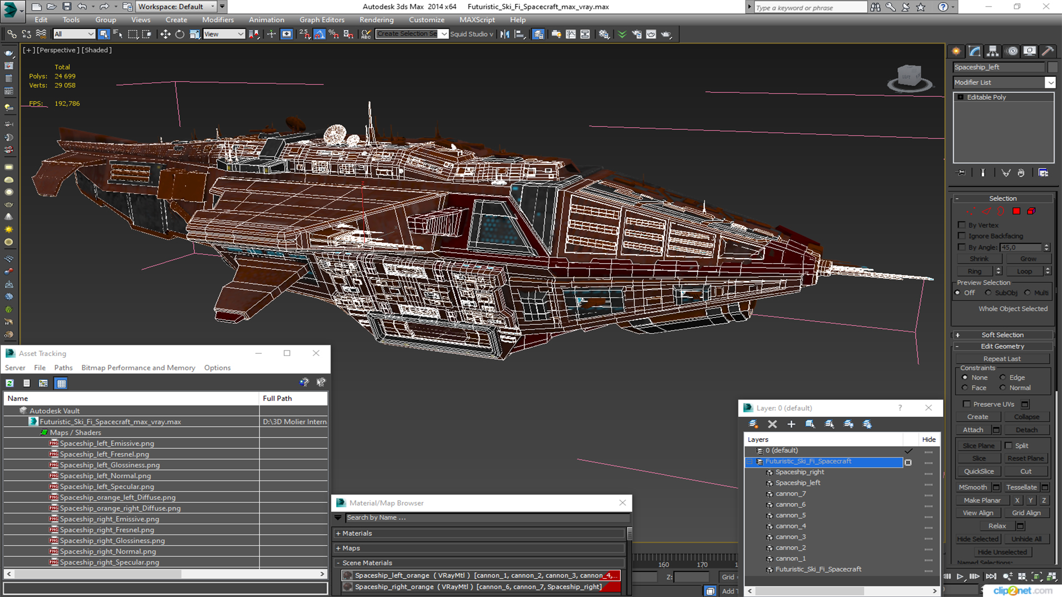Screen dimensions: 1062x597
Task: Open the Utilities hammer tab
Action: pyautogui.click(x=1048, y=51)
